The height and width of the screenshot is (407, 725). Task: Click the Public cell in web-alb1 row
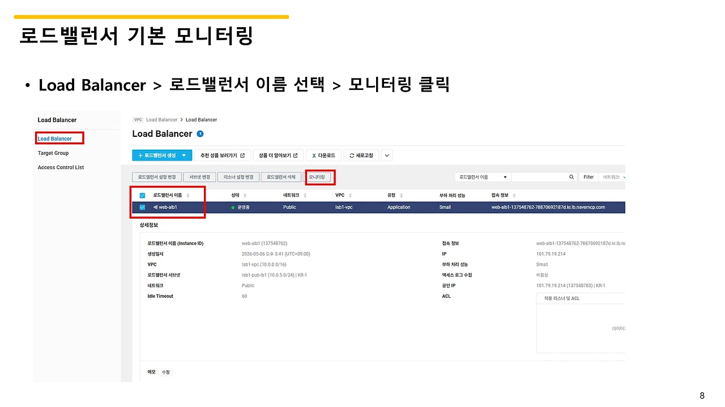(x=289, y=207)
